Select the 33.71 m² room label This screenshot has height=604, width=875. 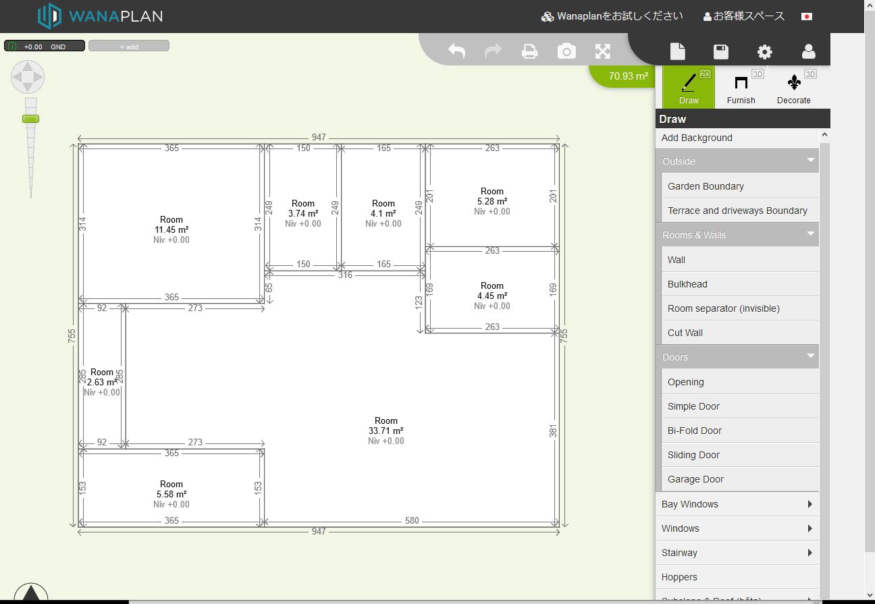click(x=386, y=431)
